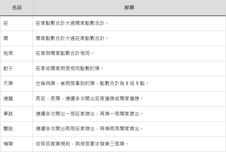
Task: Select the 莊 term cell
Action: click(6, 23)
